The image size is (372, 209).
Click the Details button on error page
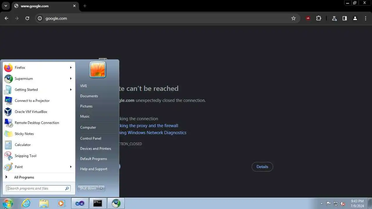(262, 167)
